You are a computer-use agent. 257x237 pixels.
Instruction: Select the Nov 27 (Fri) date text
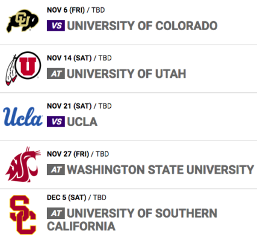tap(68, 154)
